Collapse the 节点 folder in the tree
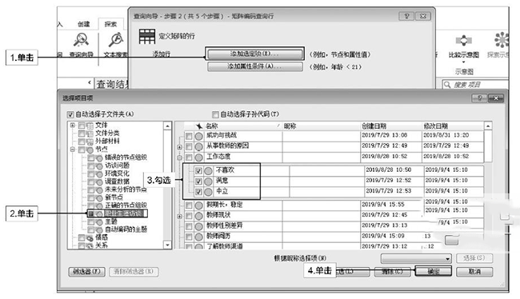The width and height of the screenshot is (520, 299). (x=73, y=149)
